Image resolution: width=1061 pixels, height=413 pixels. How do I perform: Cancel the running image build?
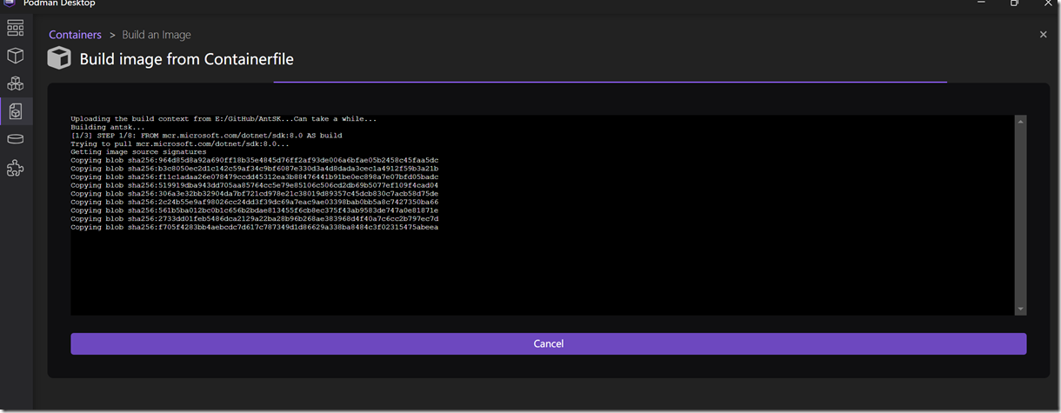pyautogui.click(x=548, y=343)
